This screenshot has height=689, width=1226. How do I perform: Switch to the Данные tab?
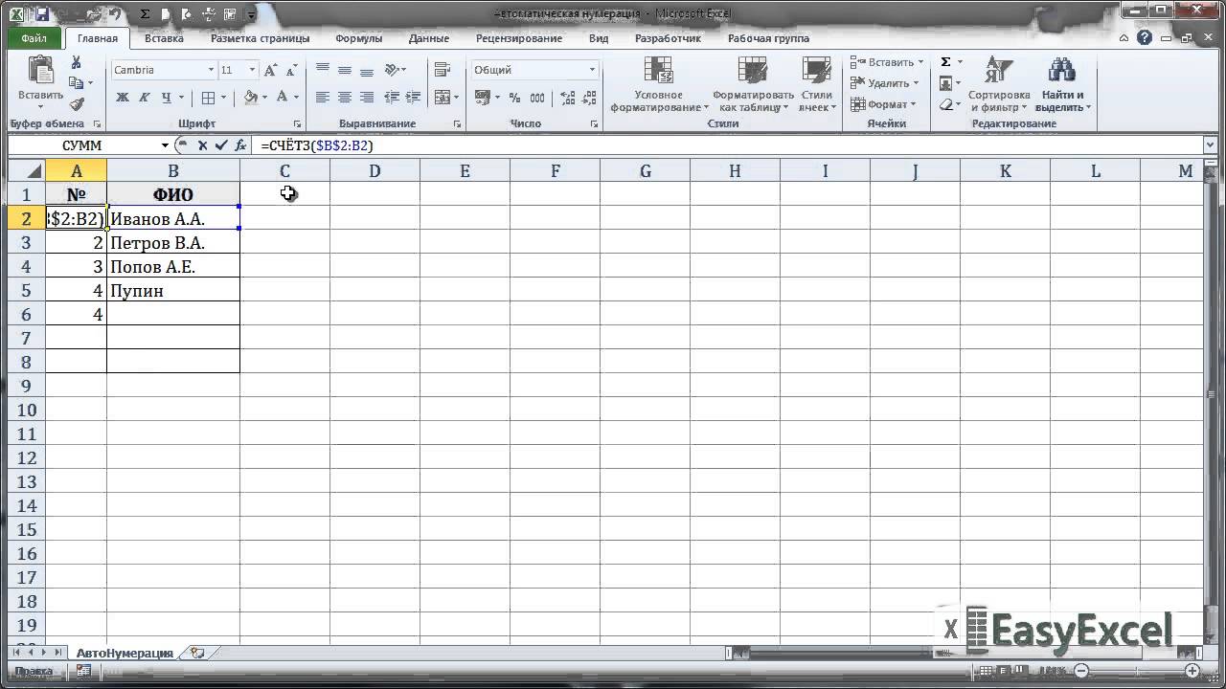point(428,38)
